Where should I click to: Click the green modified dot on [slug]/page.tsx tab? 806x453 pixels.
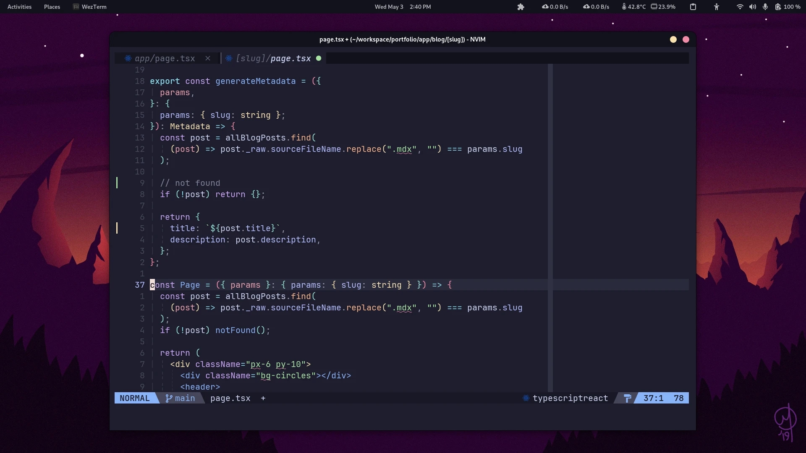319,58
